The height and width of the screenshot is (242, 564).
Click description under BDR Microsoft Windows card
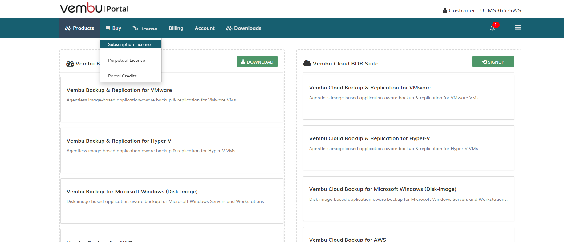[x=165, y=201]
